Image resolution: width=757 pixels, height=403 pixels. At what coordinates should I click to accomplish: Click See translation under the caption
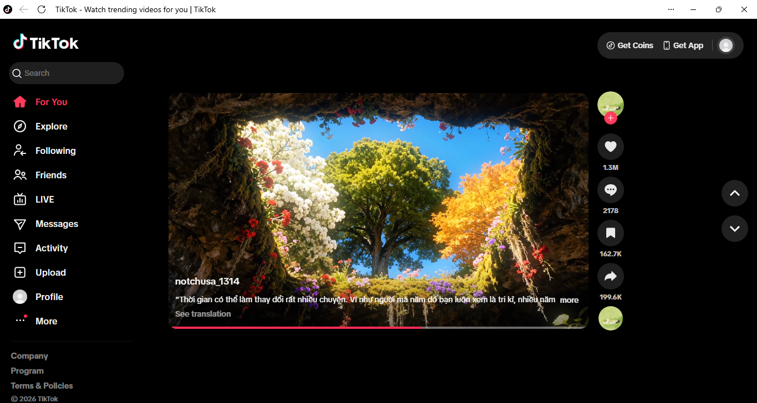(203, 314)
